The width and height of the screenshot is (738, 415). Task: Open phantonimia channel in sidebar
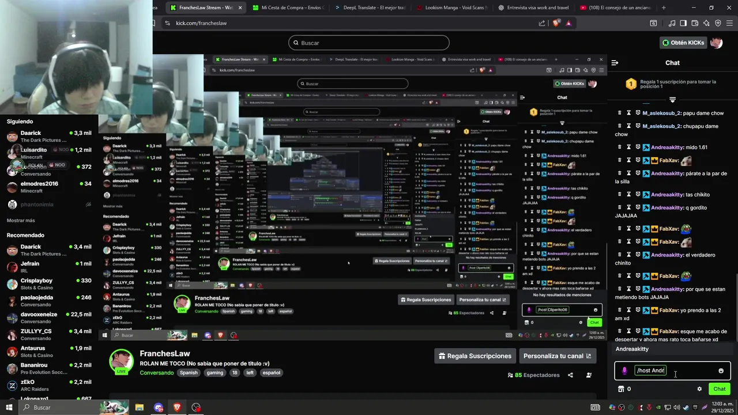tap(49, 205)
